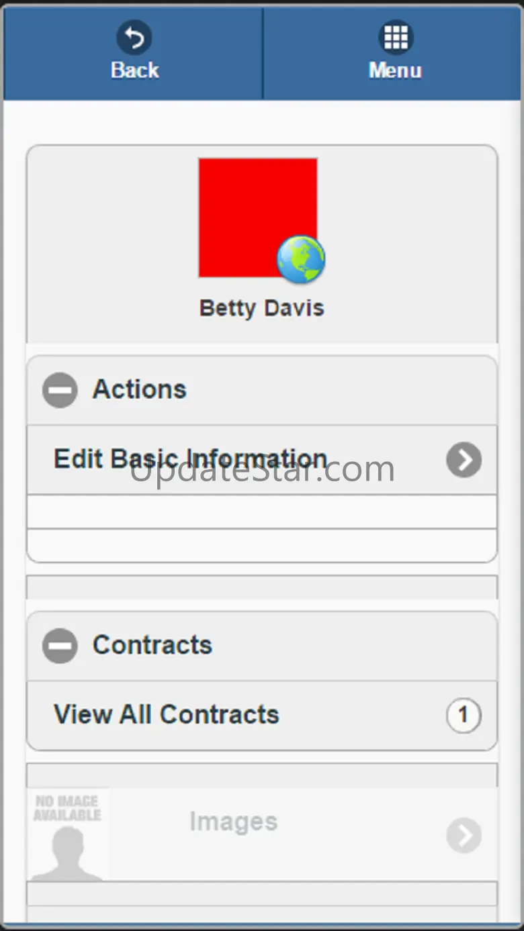This screenshot has height=931, width=524.
Task: Click the Edit Basic Information arrow icon
Action: [x=464, y=460]
